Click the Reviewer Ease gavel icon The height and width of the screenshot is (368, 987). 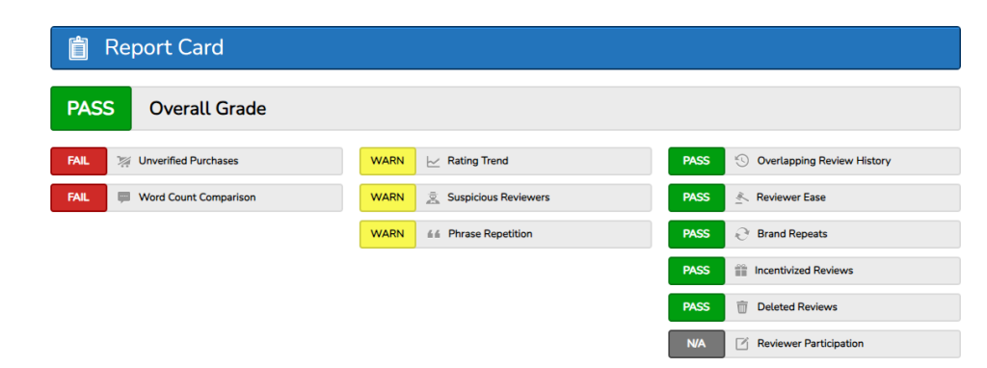[742, 197]
